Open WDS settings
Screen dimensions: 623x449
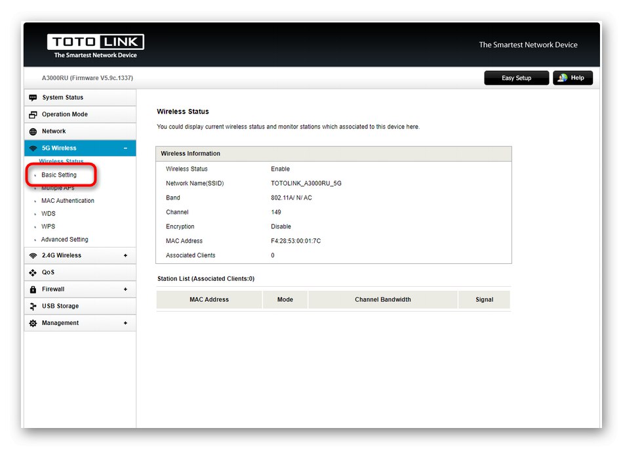point(49,214)
